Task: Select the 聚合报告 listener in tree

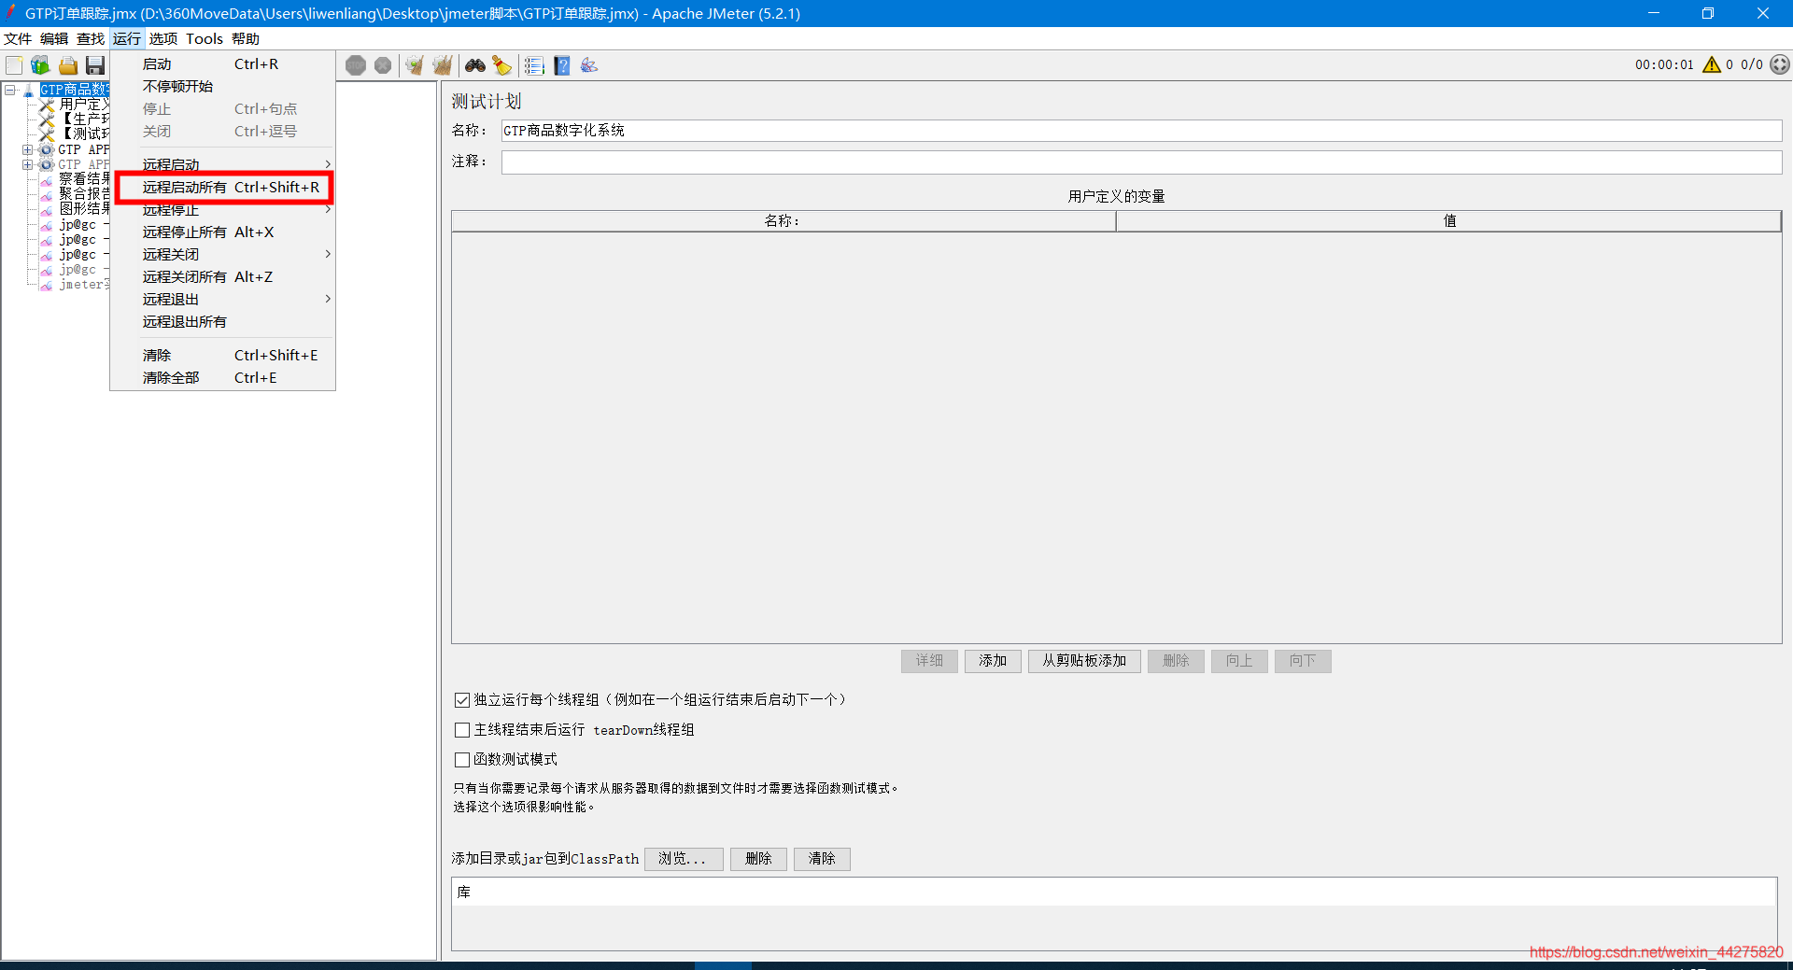Action: pos(84,194)
